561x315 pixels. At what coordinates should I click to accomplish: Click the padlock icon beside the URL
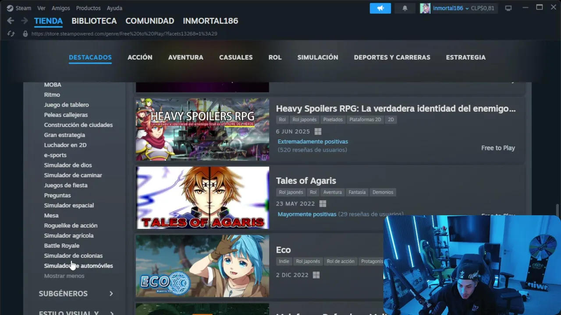click(25, 34)
